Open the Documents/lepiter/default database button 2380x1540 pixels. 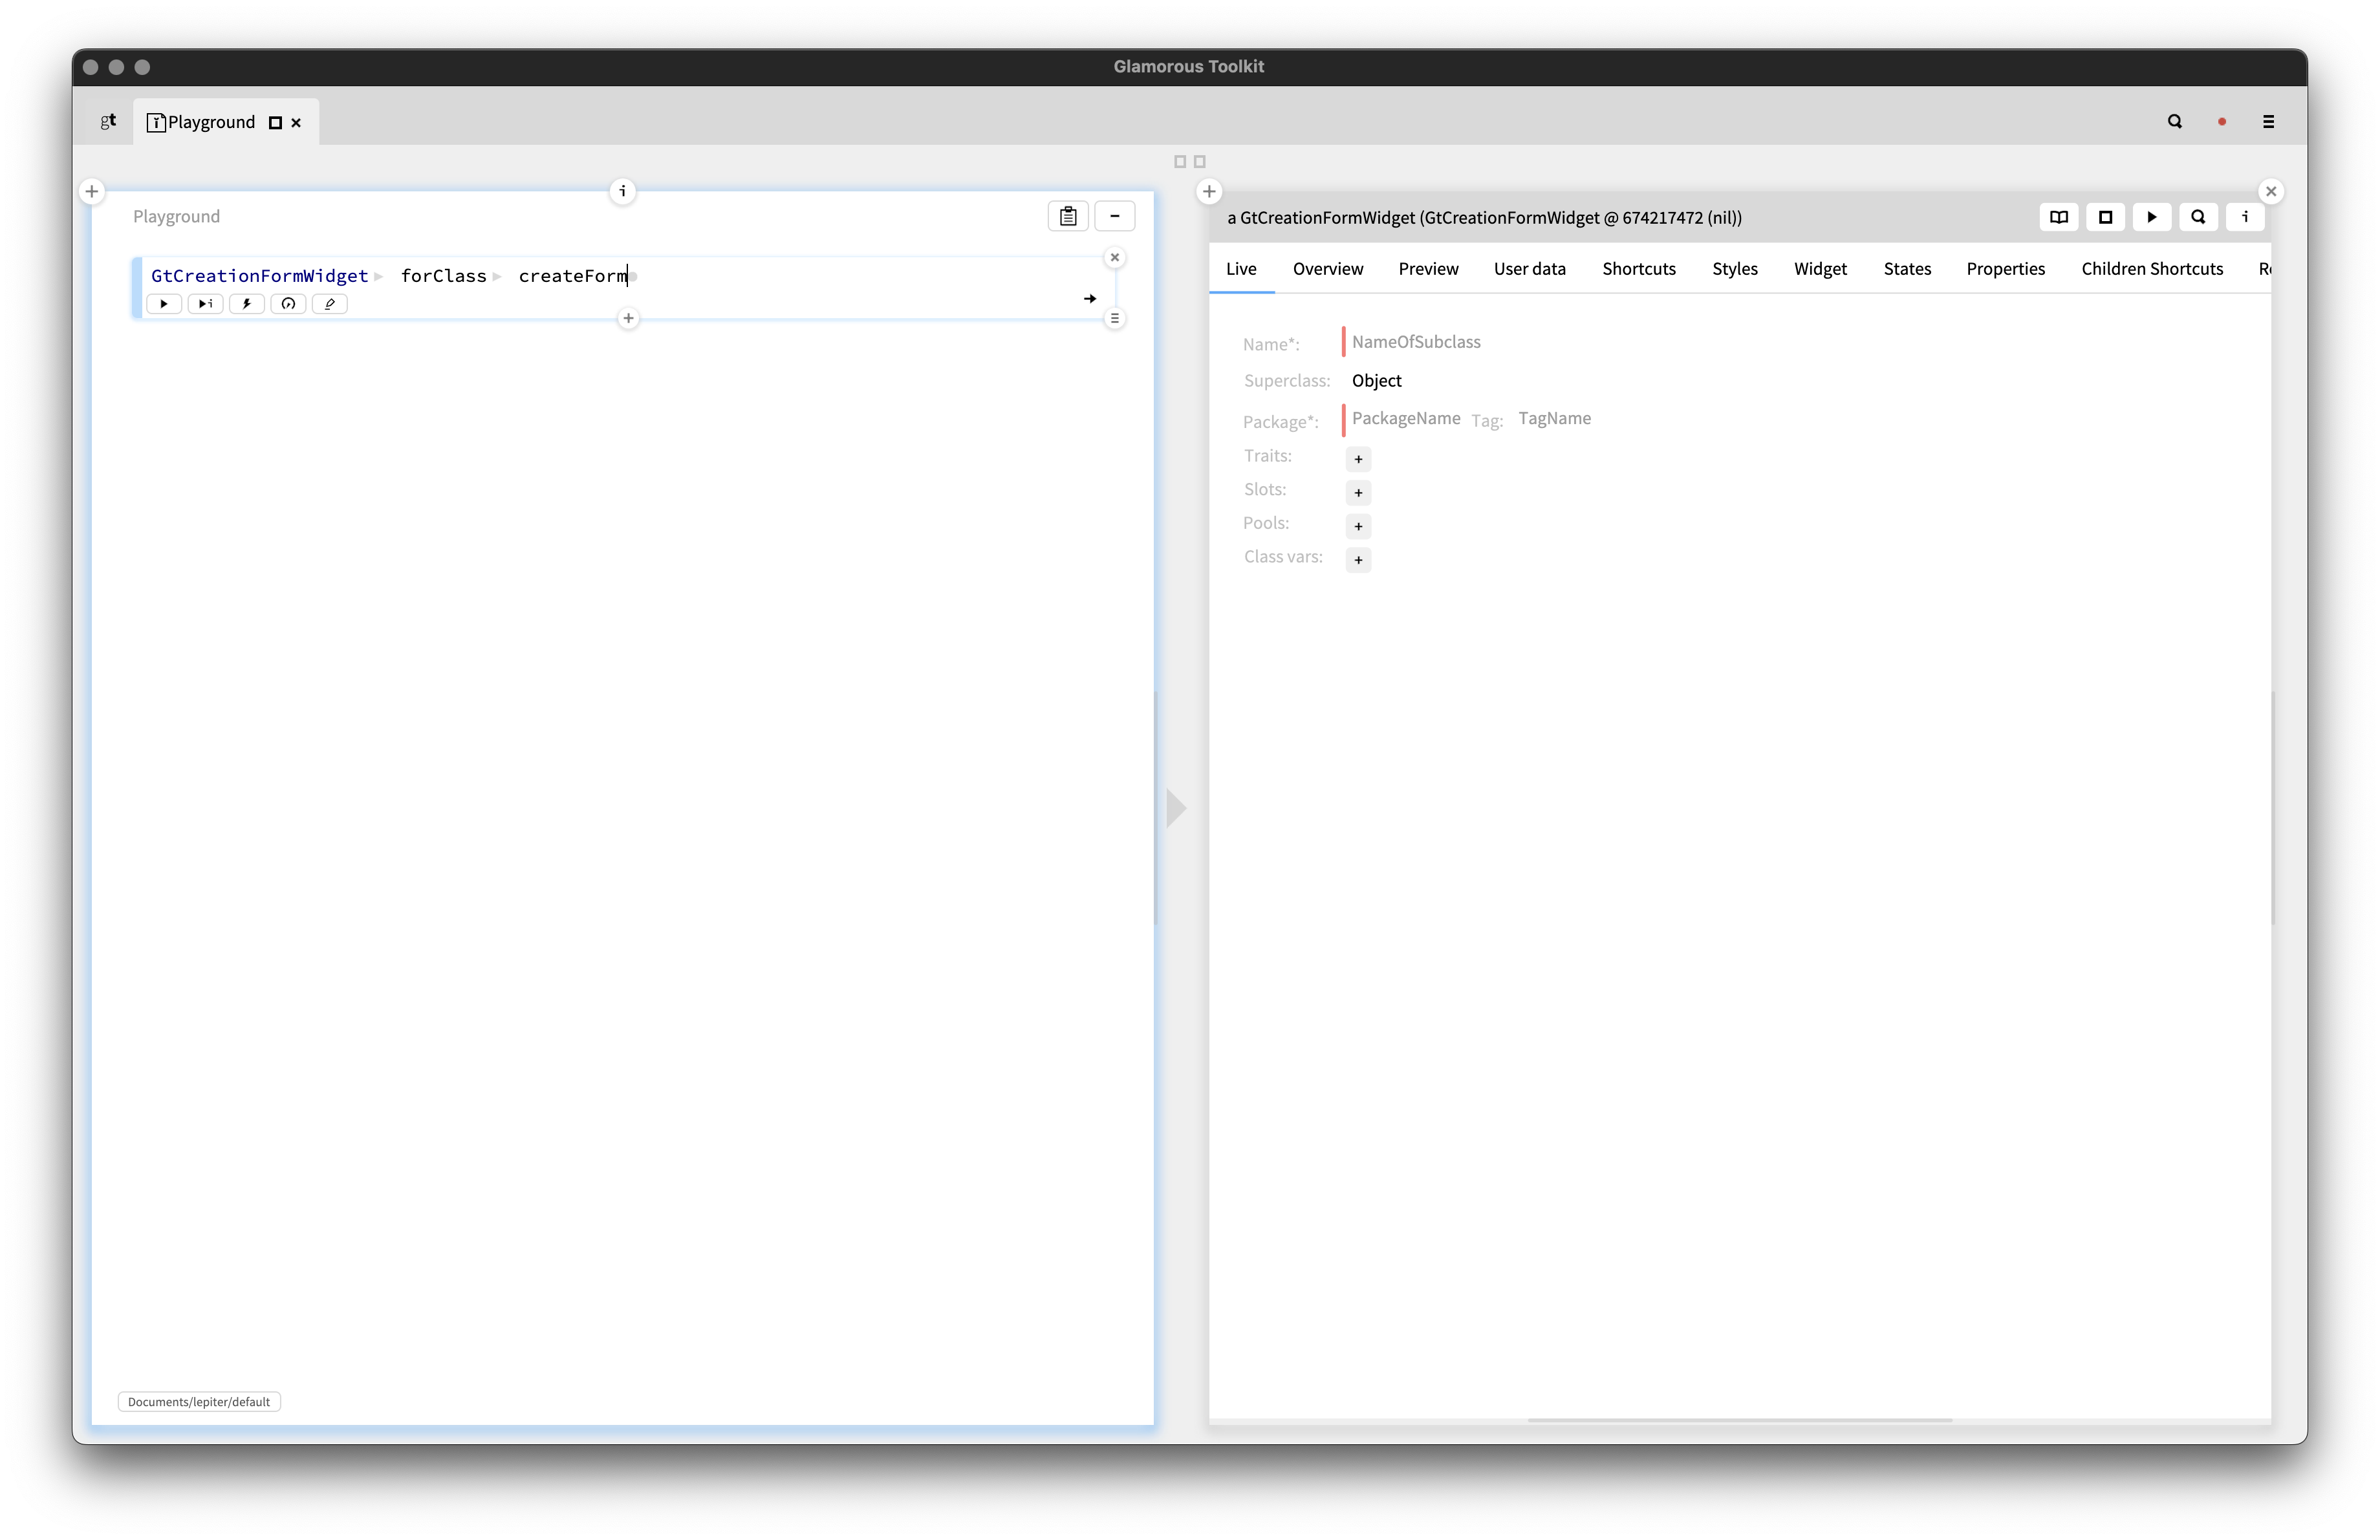tap(198, 1401)
